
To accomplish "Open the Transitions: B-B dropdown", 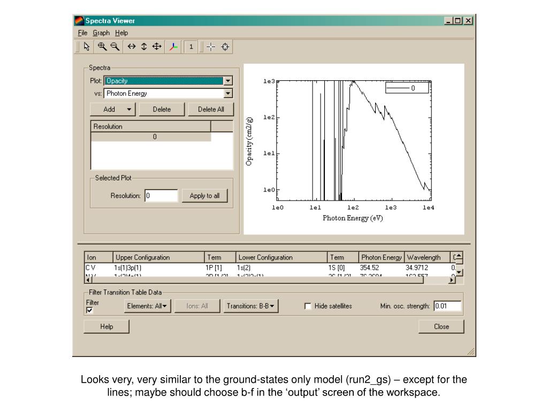I will pyautogui.click(x=250, y=306).
